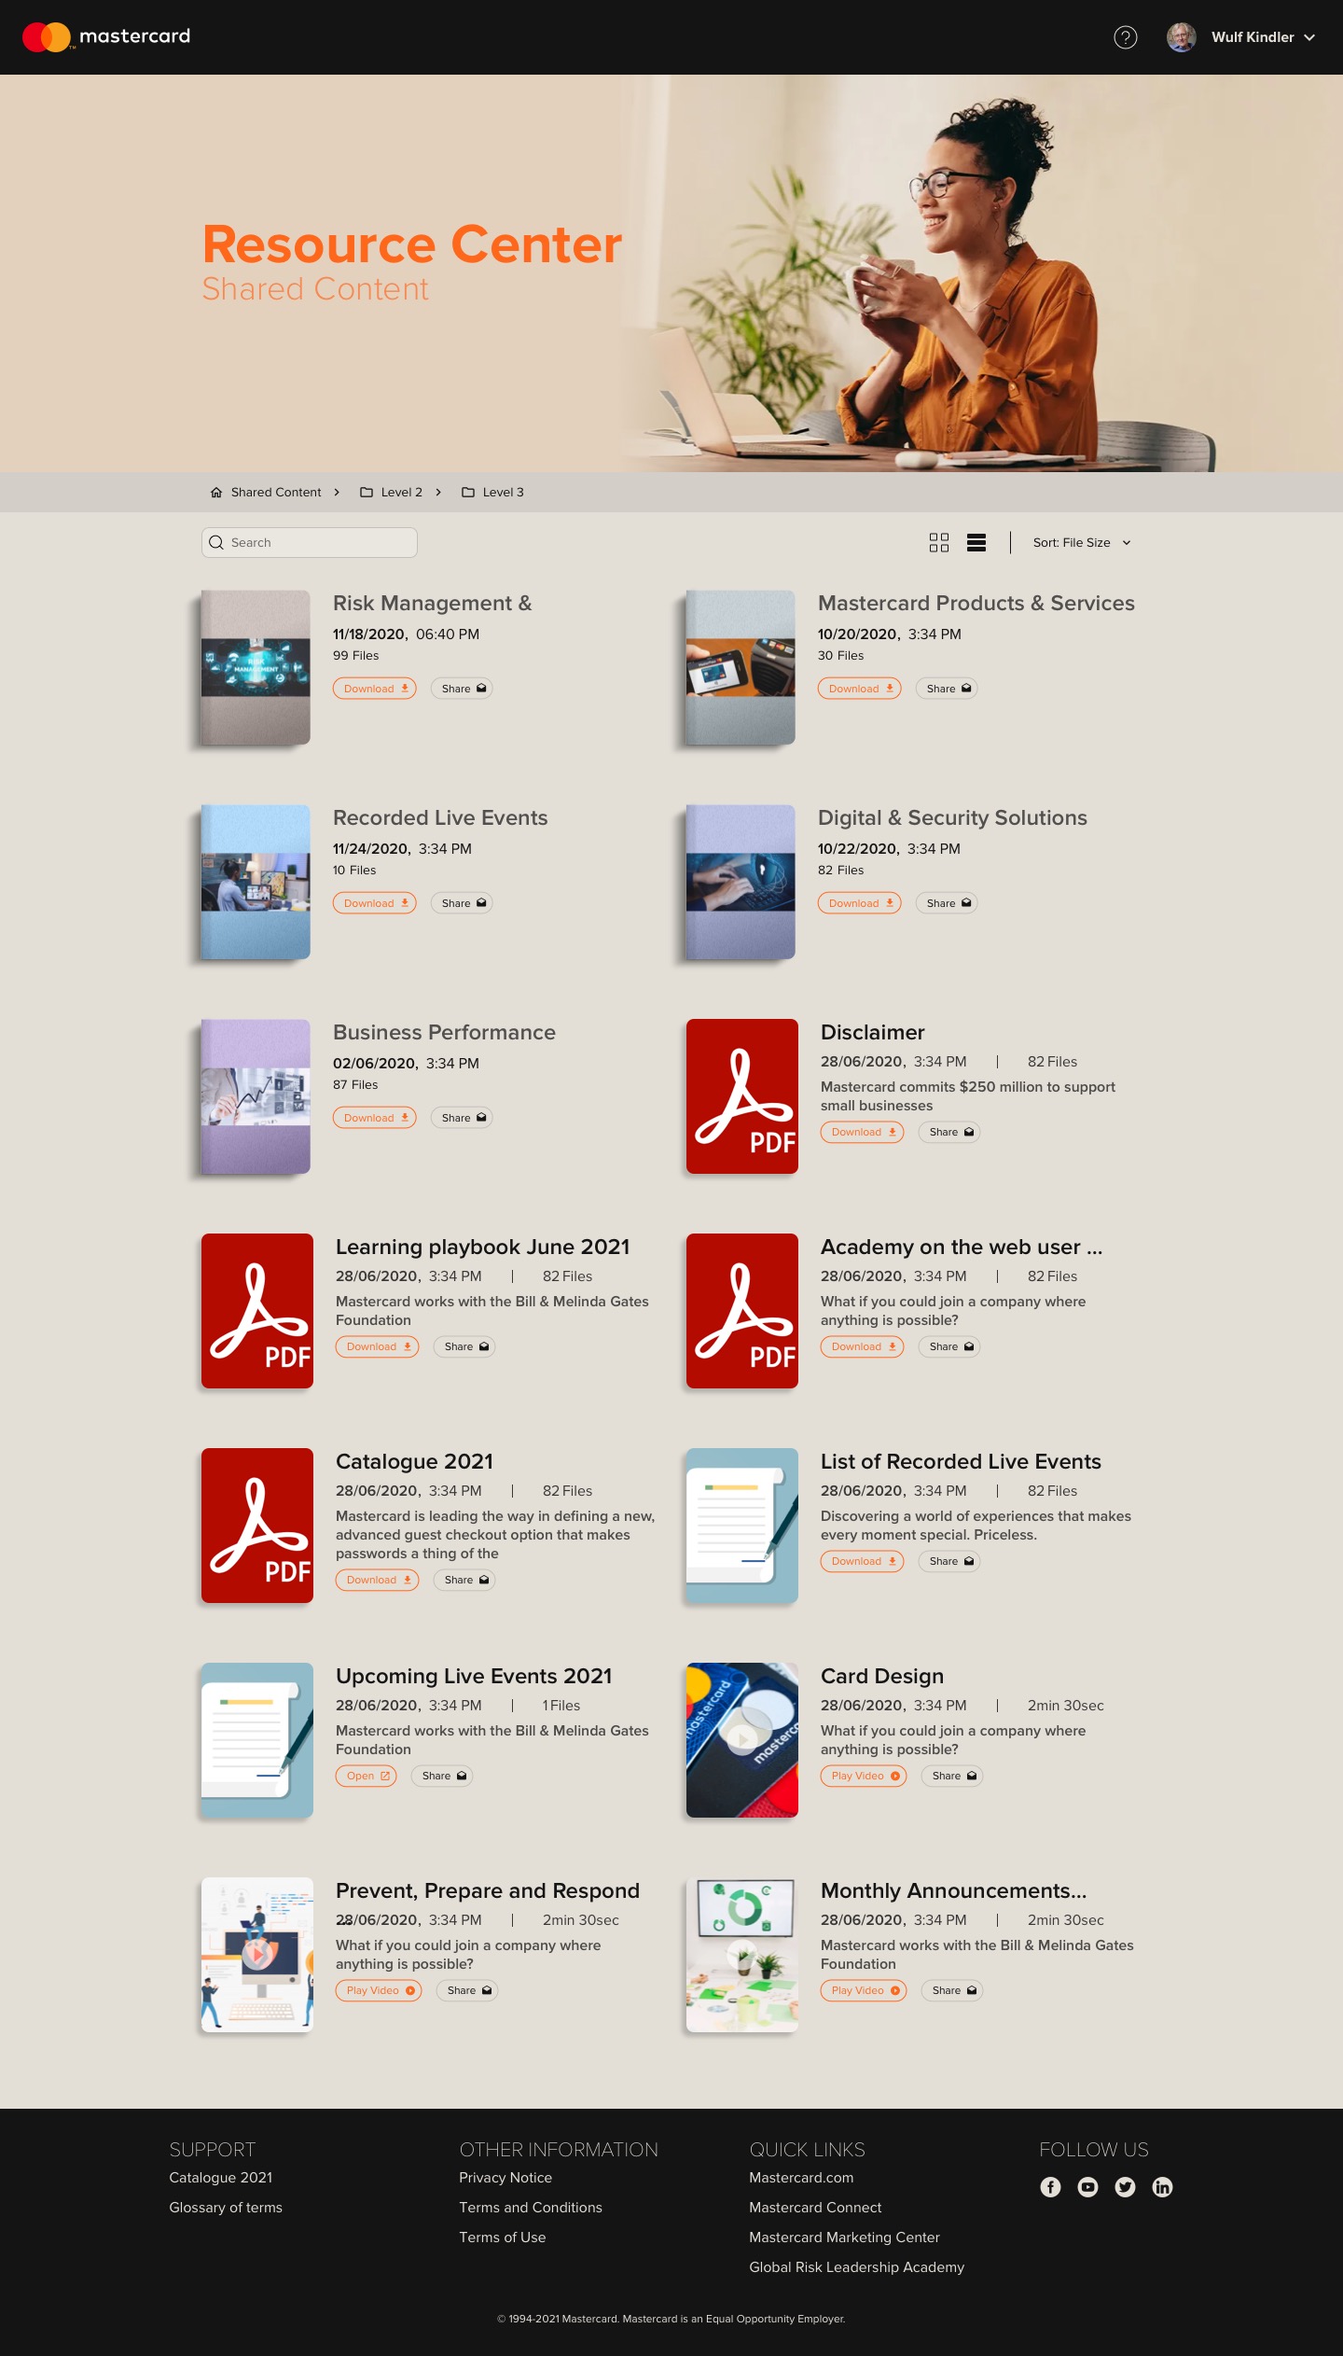Screen dimensions: 1343x2356
Task: Share the Recorded Live Events folder
Action: pos(462,903)
